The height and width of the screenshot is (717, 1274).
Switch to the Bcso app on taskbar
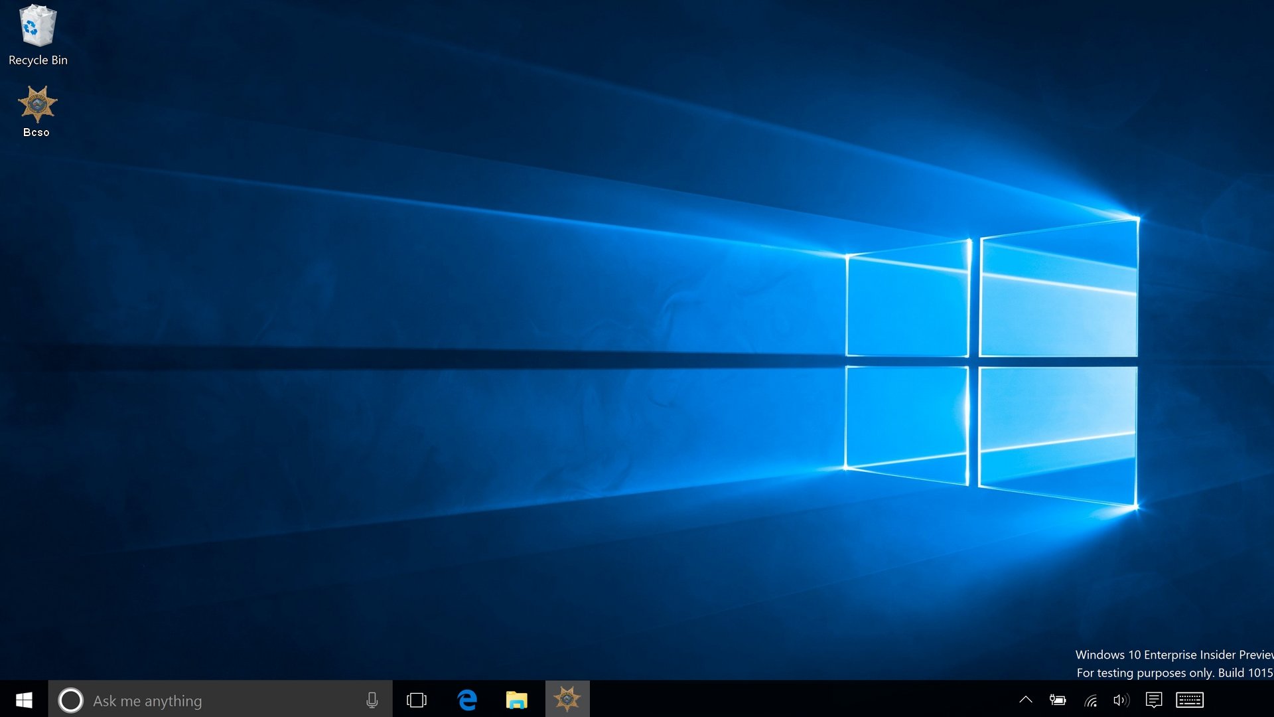pyautogui.click(x=567, y=699)
